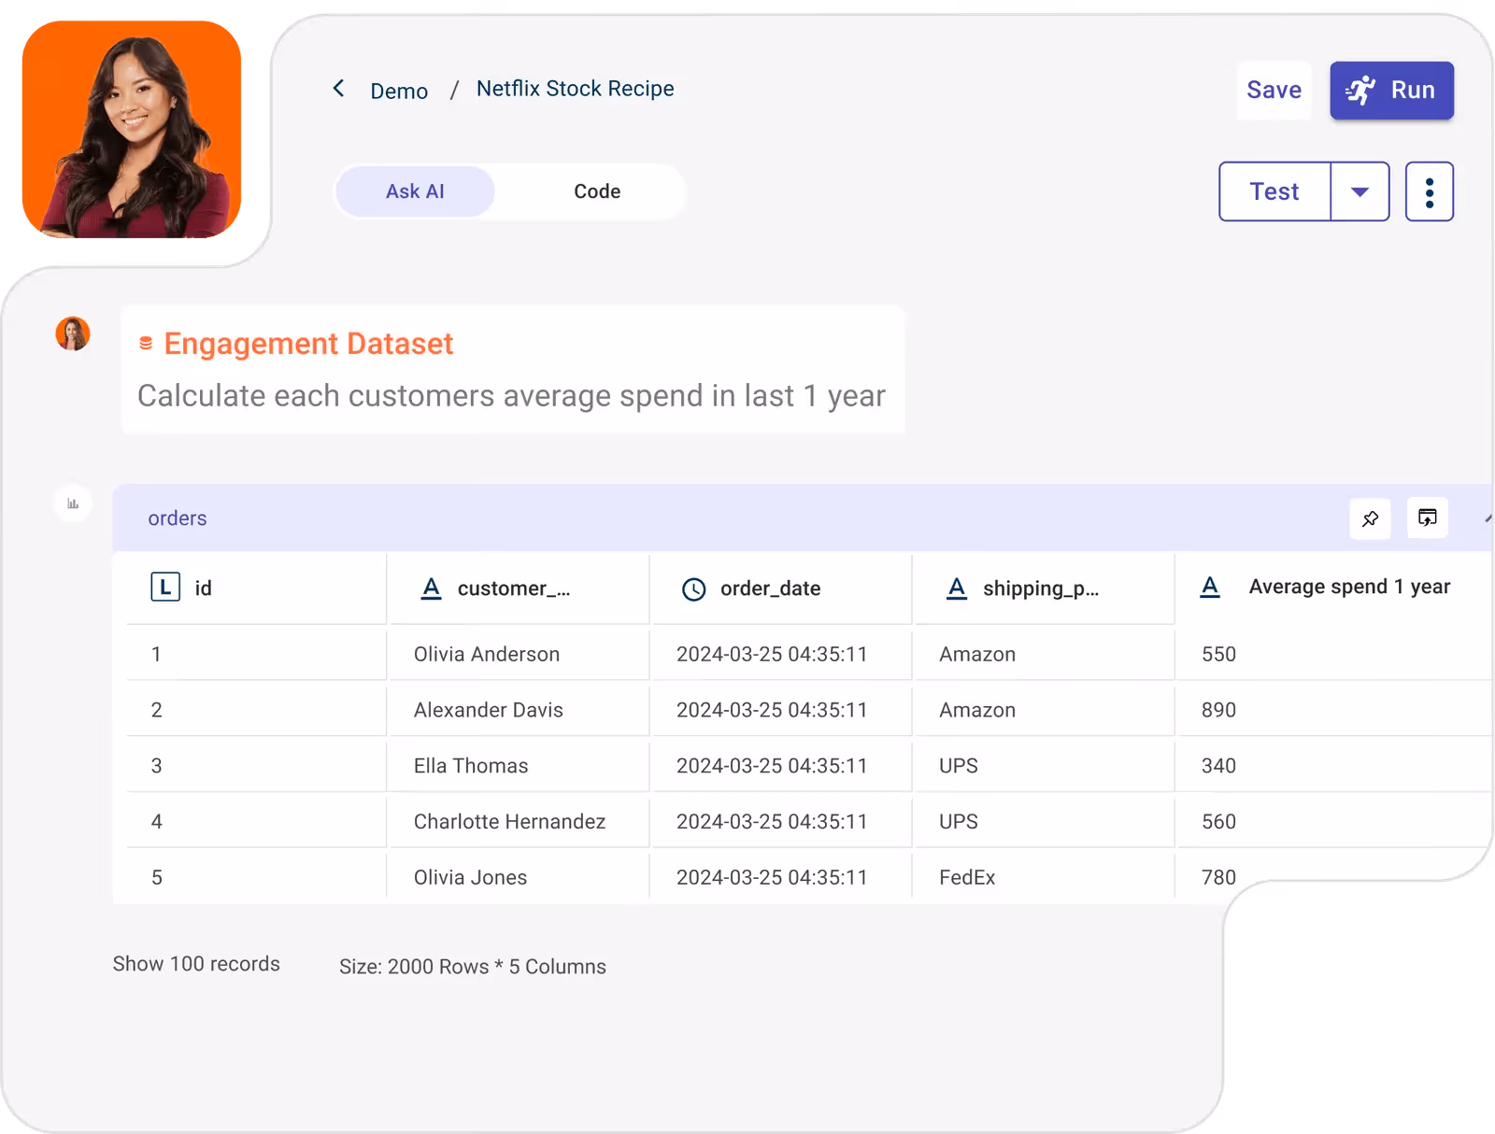Screen dimensions: 1495x1134
Task: Click the Size 2000 Rows info text
Action: click(473, 967)
